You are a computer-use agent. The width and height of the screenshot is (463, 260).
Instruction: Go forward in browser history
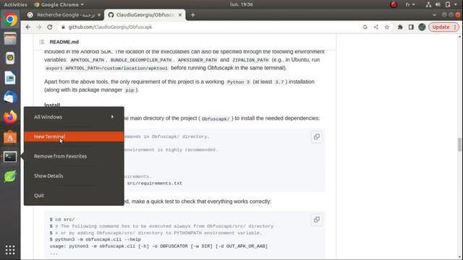pos(38,27)
